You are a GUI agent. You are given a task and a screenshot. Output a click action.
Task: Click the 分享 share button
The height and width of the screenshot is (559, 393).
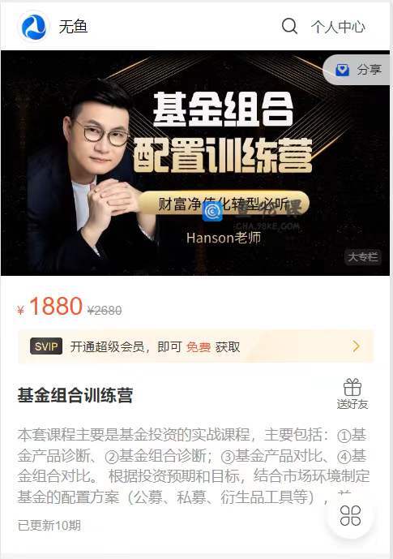[x=357, y=70]
